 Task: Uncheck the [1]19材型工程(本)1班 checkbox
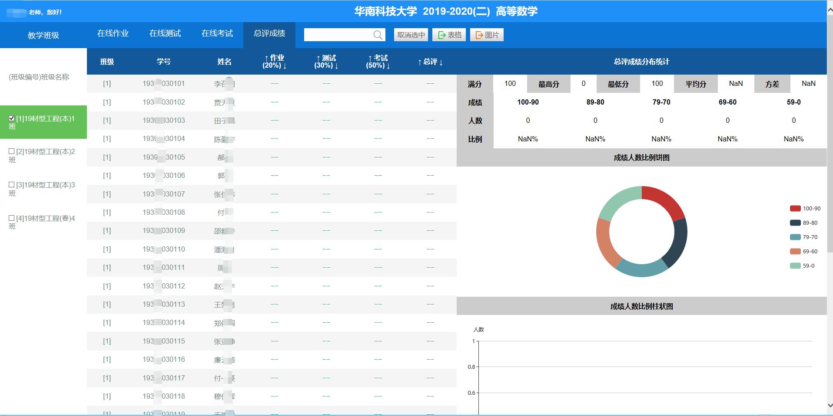tap(12, 118)
